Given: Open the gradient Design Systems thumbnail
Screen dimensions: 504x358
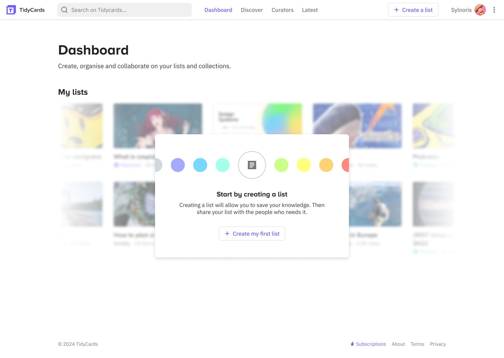Looking at the screenshot, I should tap(258, 119).
